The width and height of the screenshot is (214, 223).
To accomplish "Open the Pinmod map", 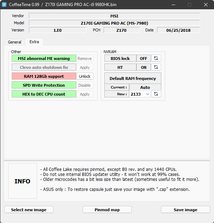I will (107, 210).
